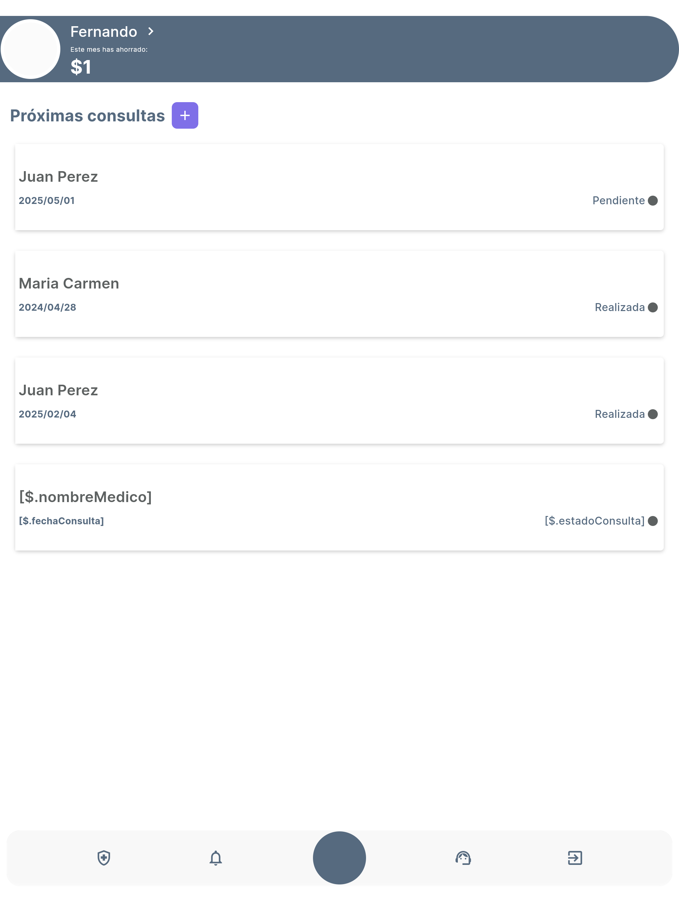Click the status dot next to Pendiente
This screenshot has height=906, width=679.
pyautogui.click(x=653, y=201)
